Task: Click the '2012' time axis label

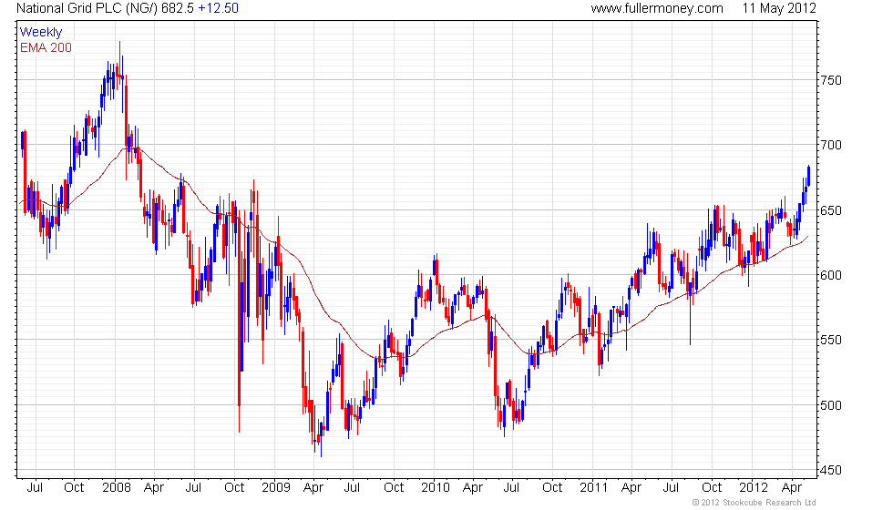Action: pyautogui.click(x=754, y=488)
